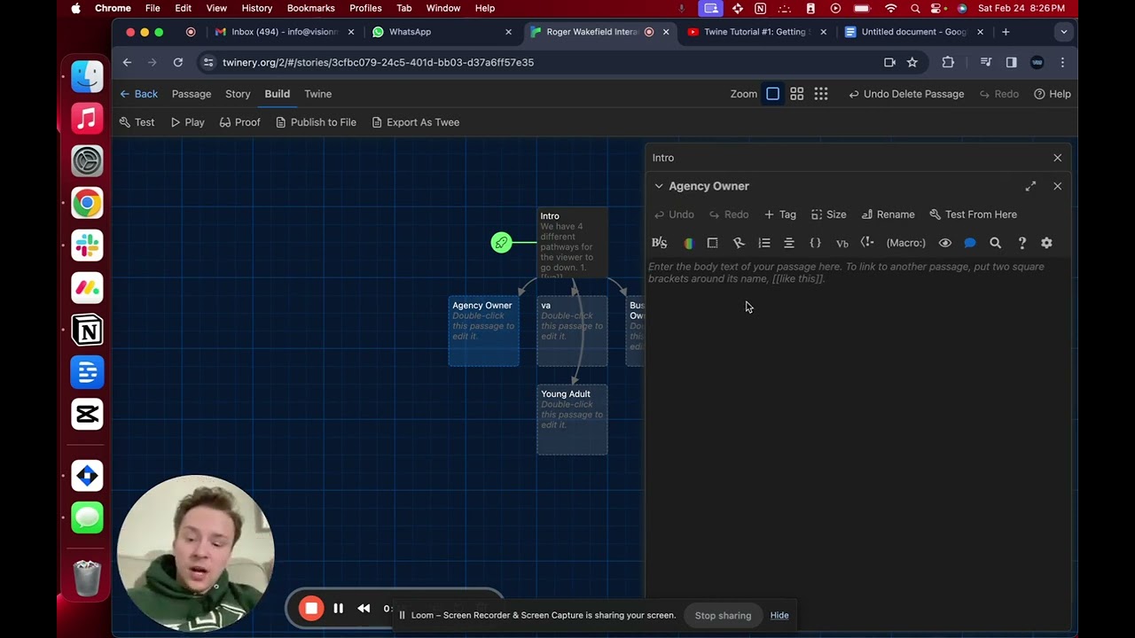Open the passage Size options

tap(829, 214)
